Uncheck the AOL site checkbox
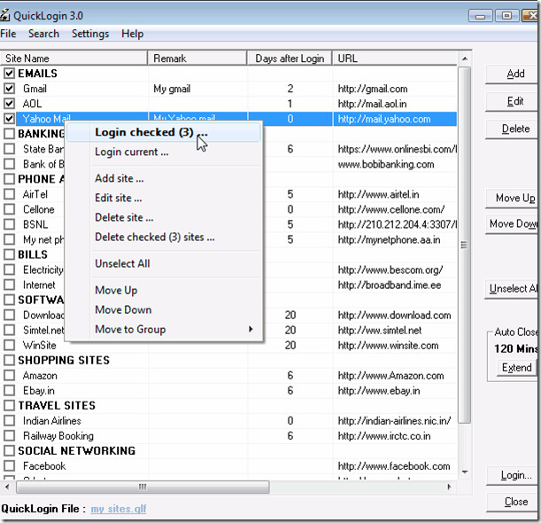 coord(10,104)
